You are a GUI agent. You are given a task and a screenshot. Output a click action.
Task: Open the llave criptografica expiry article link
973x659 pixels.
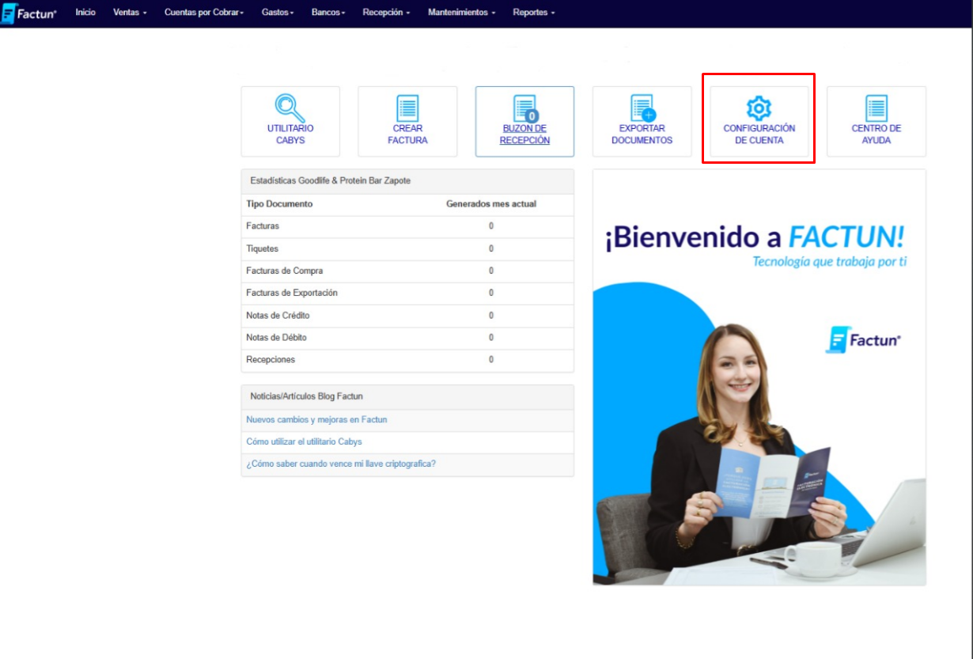(341, 464)
